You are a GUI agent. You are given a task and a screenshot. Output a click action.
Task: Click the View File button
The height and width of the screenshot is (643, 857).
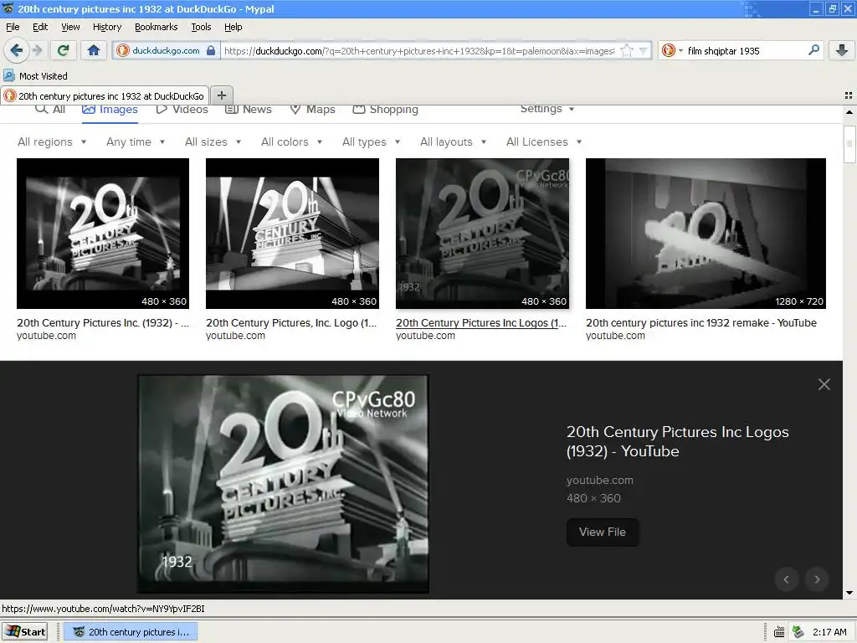coord(603,532)
